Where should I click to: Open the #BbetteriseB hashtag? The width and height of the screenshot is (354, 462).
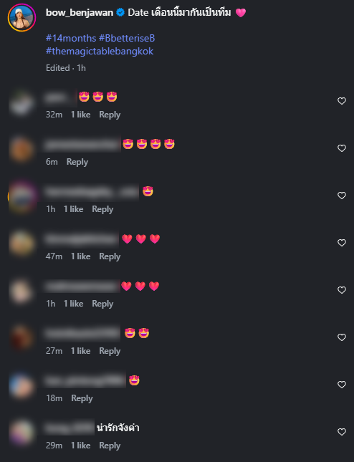[x=127, y=38]
